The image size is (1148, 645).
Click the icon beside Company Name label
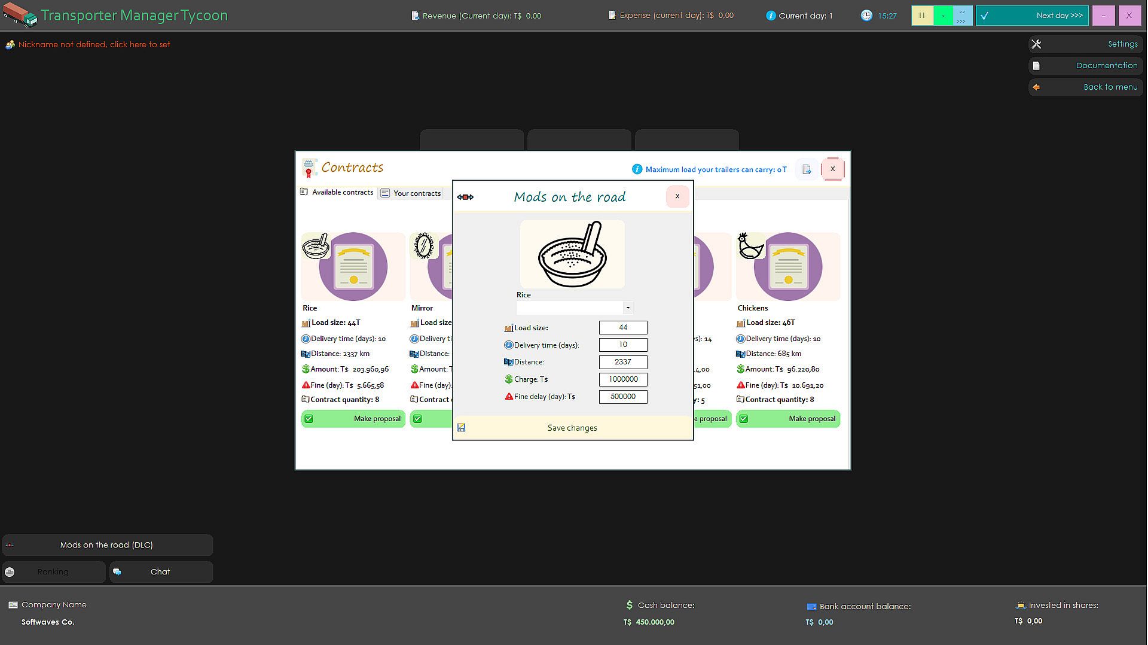[13, 605]
